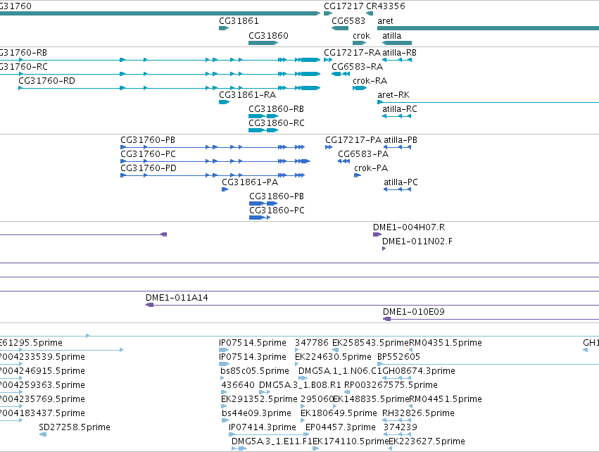Select the crok gene label
Screen dimensions: 599x452
tap(361, 36)
